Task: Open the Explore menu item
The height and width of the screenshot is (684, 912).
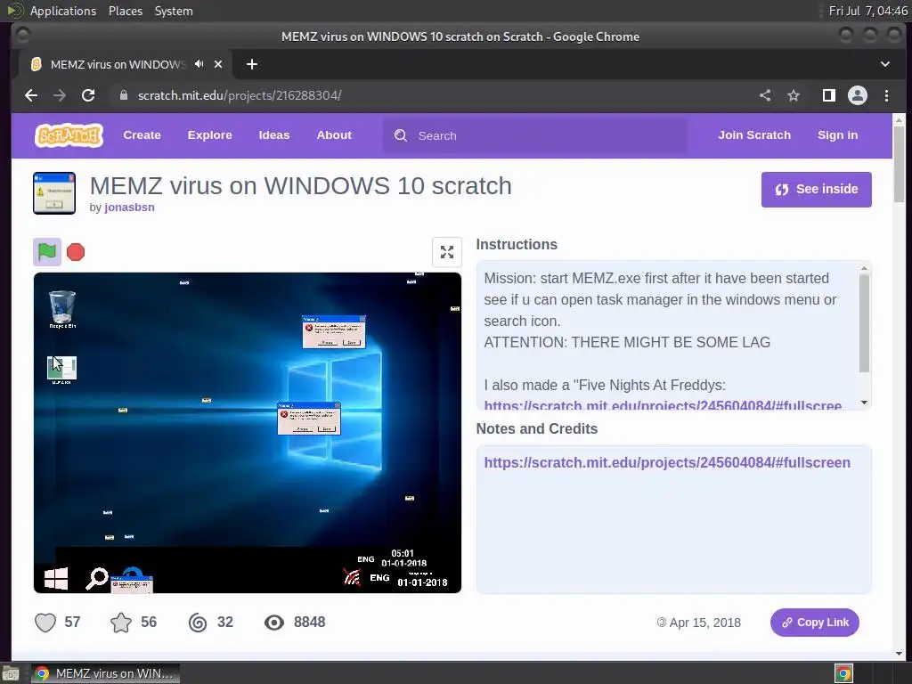Action: point(209,135)
